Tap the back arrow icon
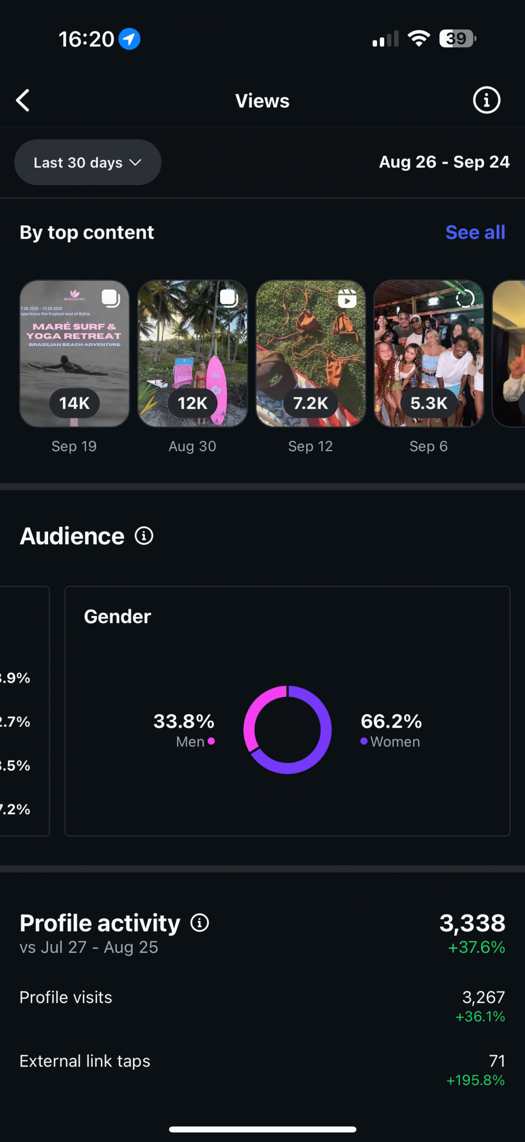The image size is (525, 1142). (x=23, y=100)
